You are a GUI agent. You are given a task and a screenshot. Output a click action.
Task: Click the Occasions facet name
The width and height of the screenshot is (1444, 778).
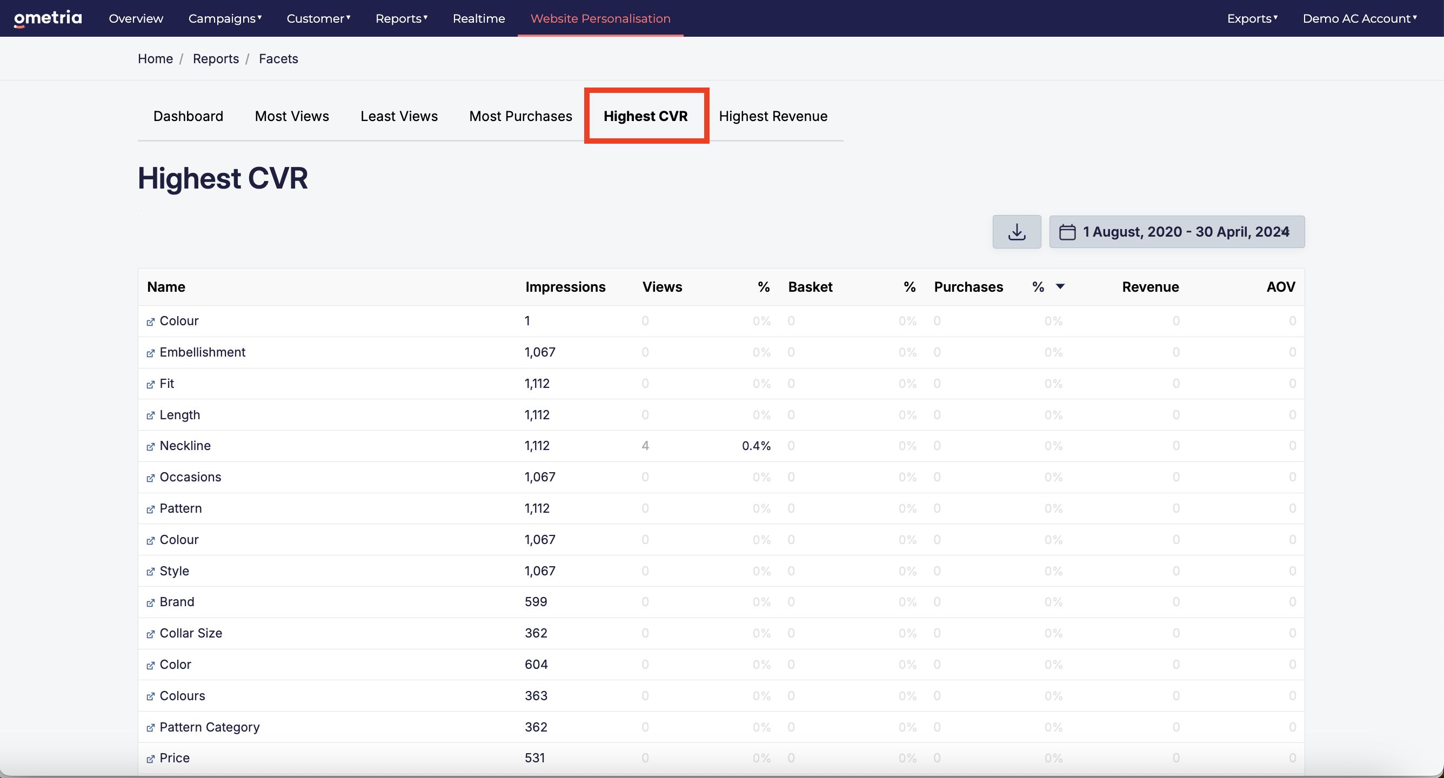[x=190, y=477]
